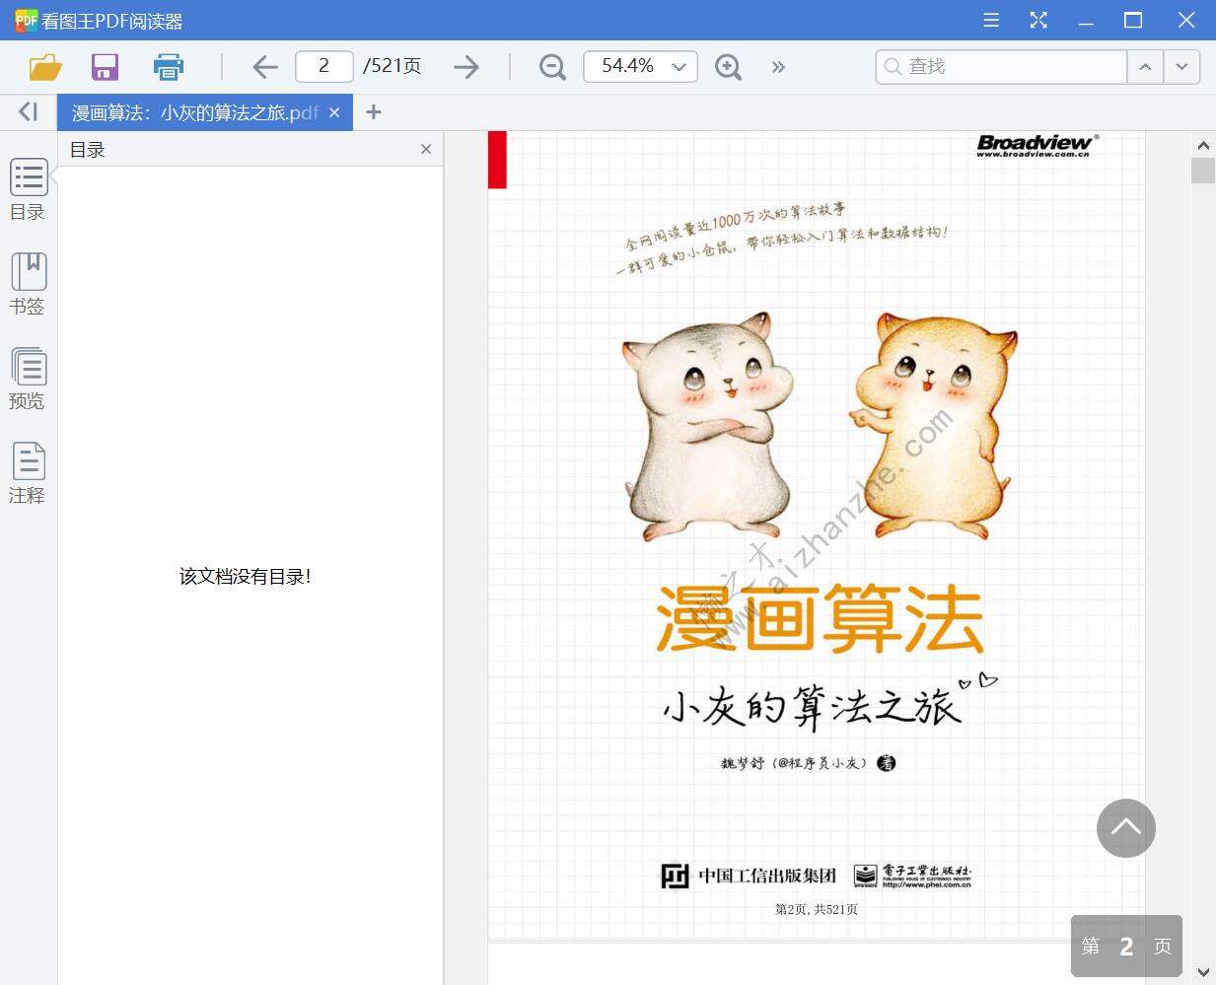Expand hidden toolbar options with the » chevron
This screenshot has width=1216, height=985.
(779, 67)
